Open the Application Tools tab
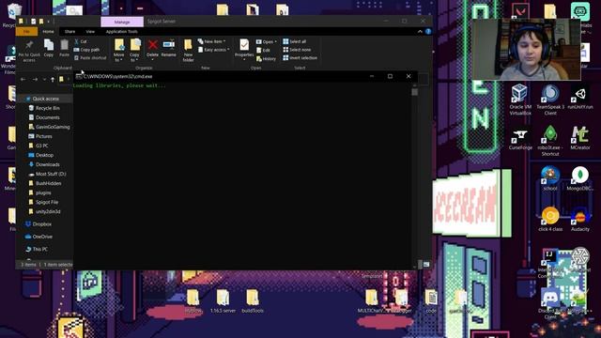 pyautogui.click(x=121, y=31)
